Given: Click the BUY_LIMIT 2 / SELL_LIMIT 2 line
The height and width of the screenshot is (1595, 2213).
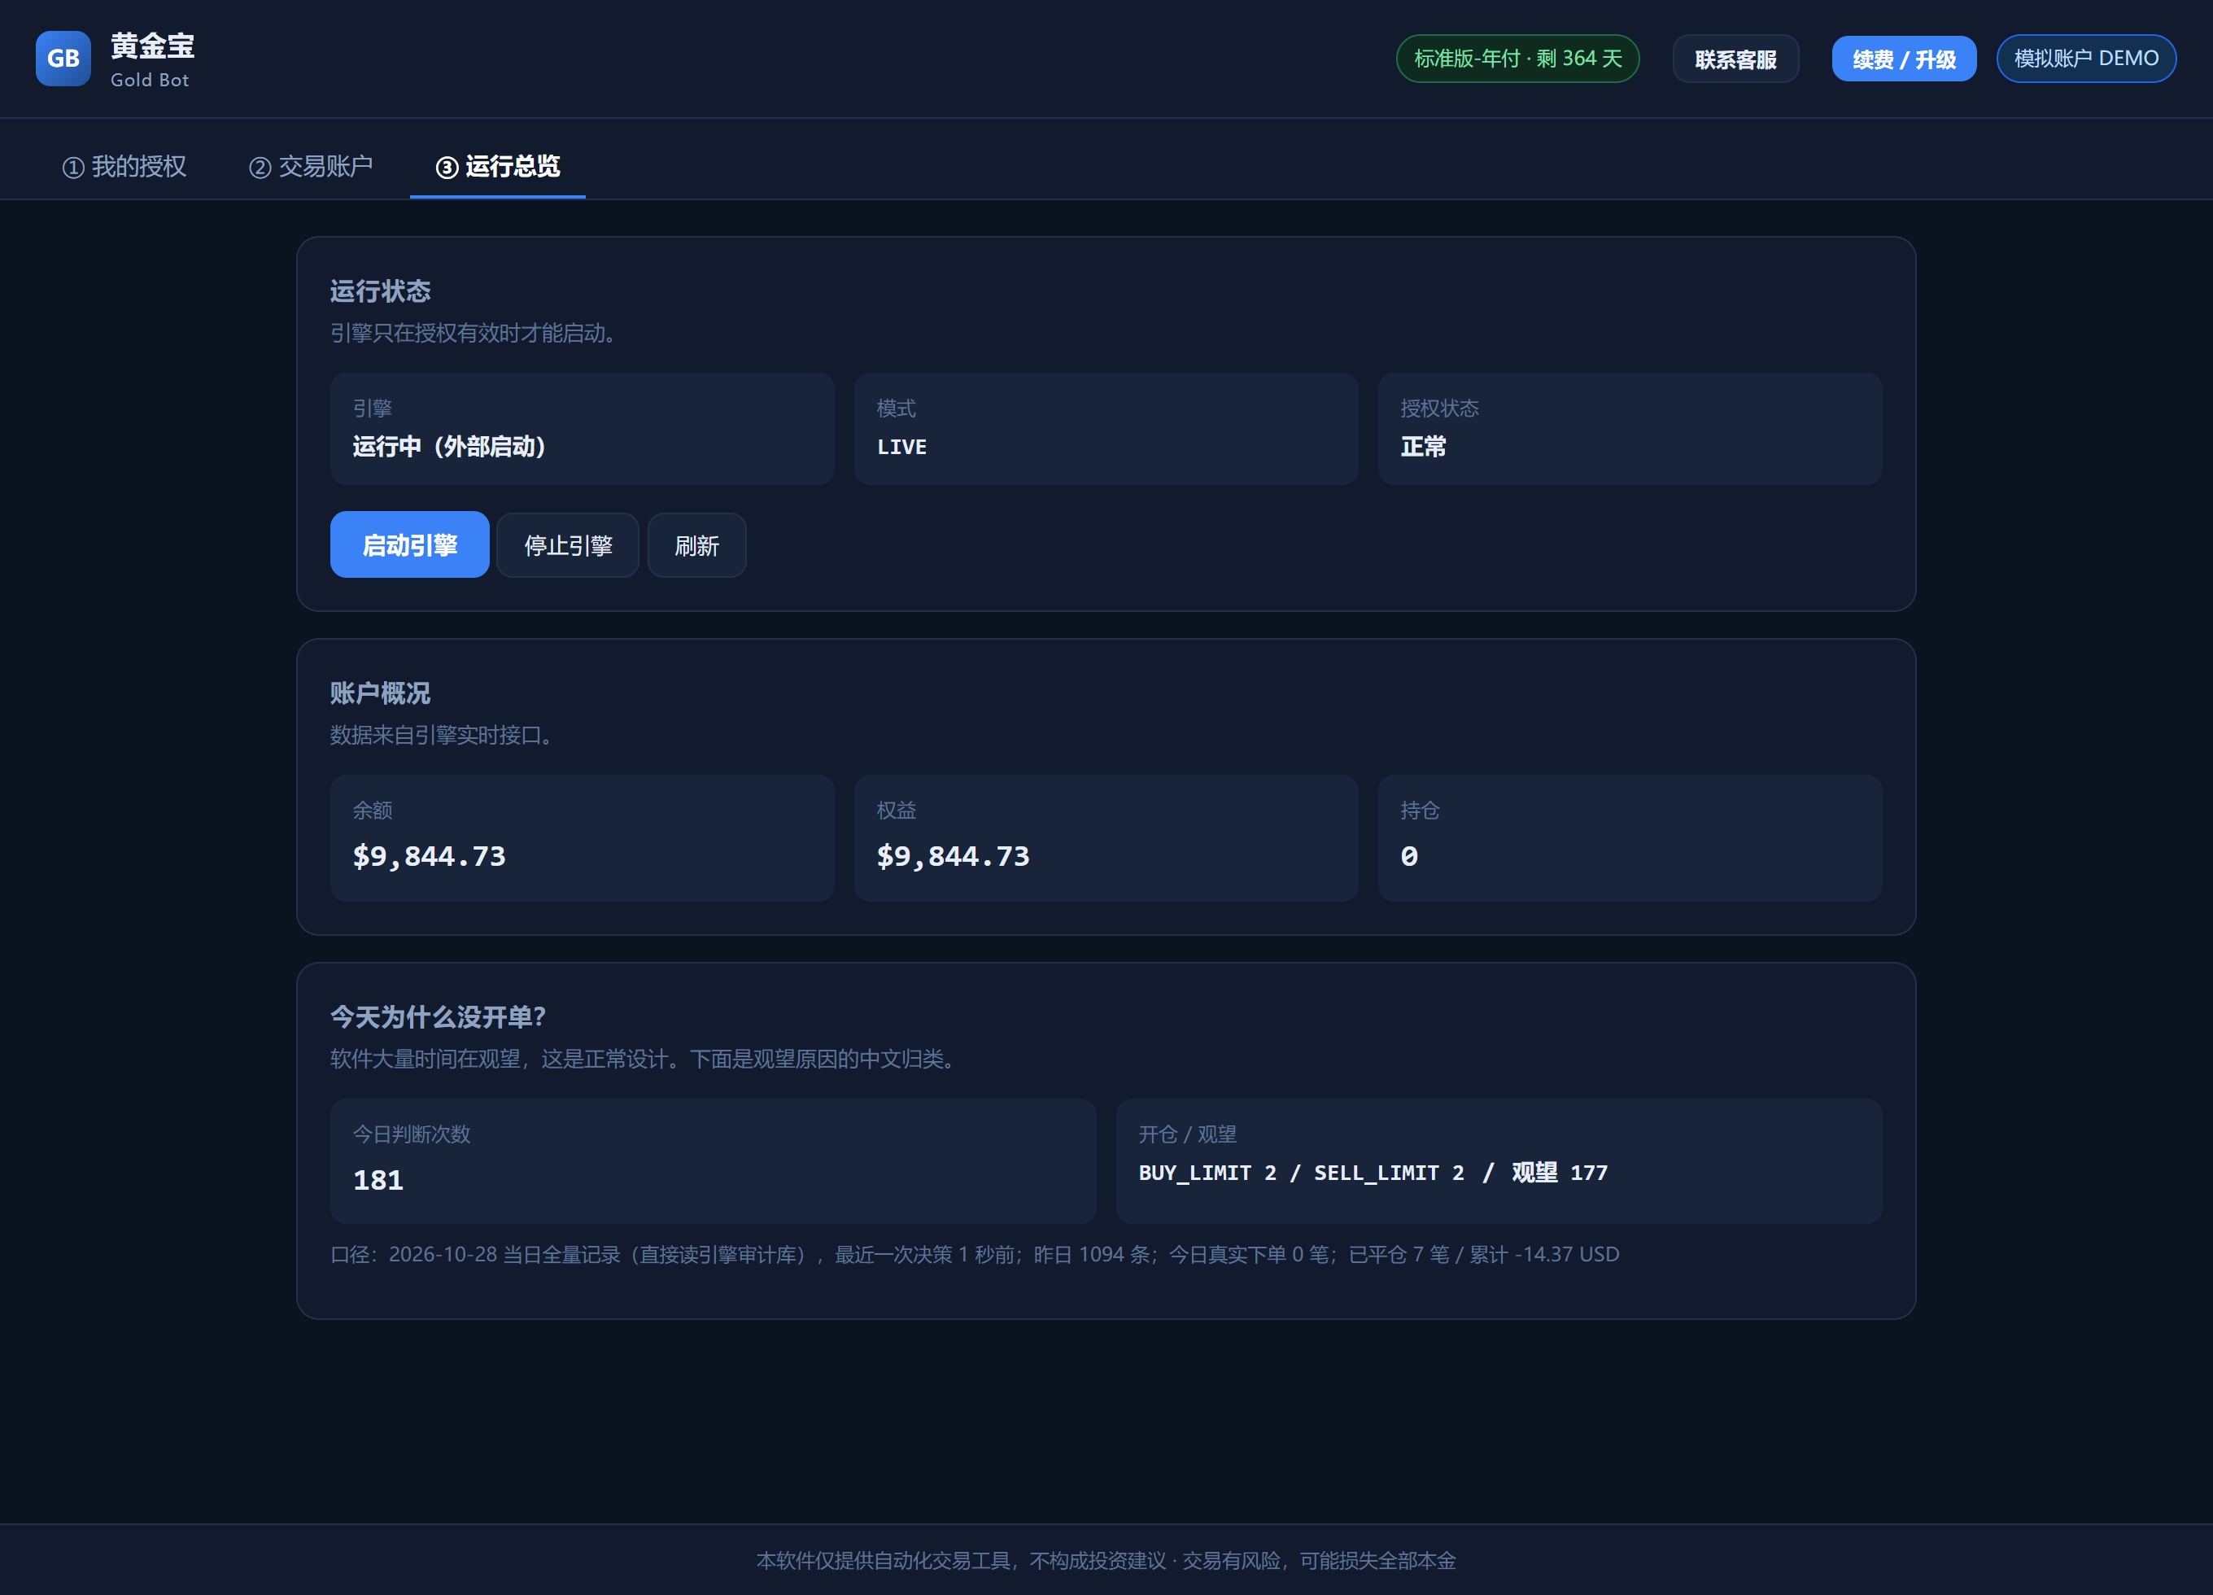Looking at the screenshot, I should point(1373,1173).
